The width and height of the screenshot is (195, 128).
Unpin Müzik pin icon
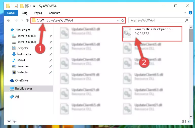pyautogui.click(x=50, y=60)
